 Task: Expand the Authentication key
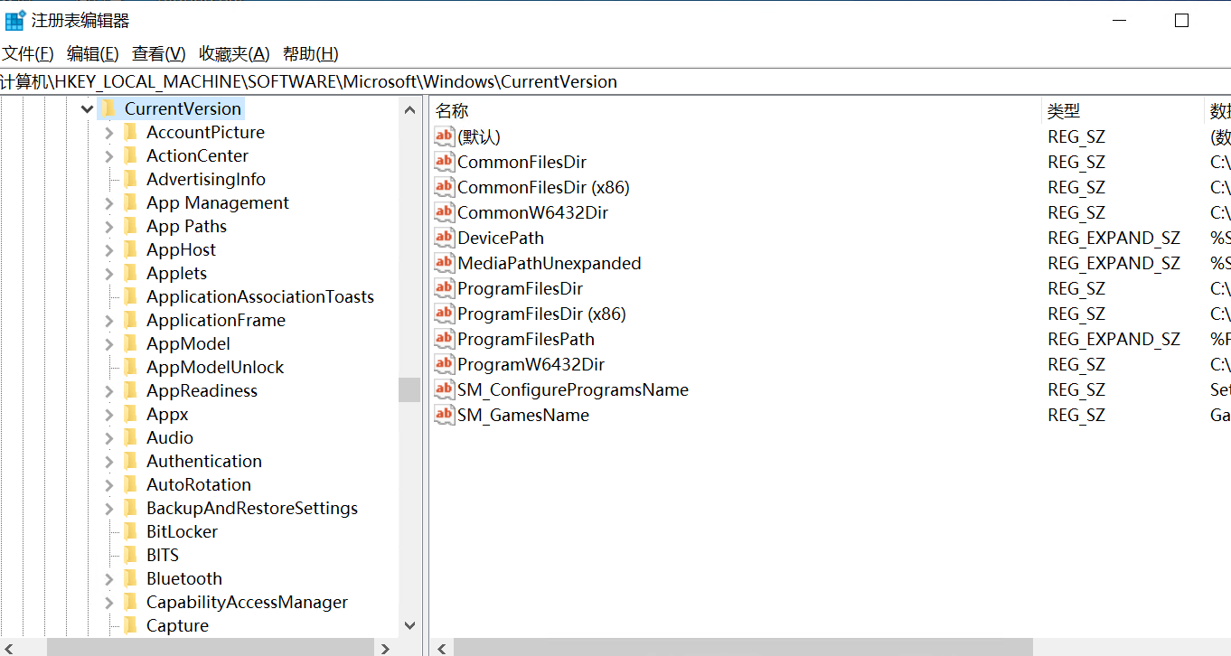(109, 462)
